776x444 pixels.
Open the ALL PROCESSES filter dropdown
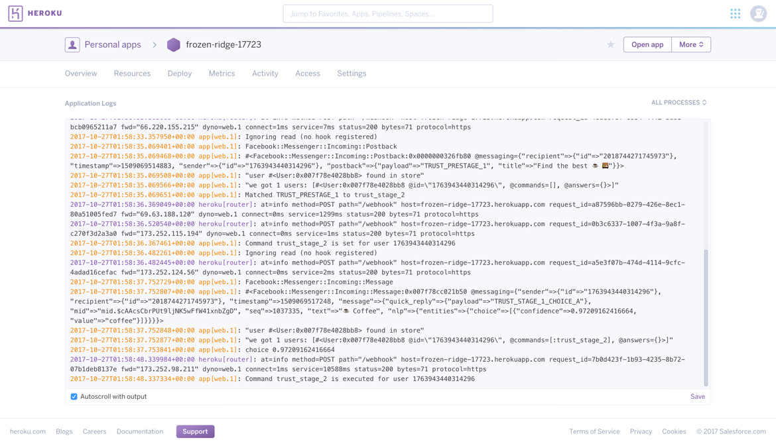[679, 102]
